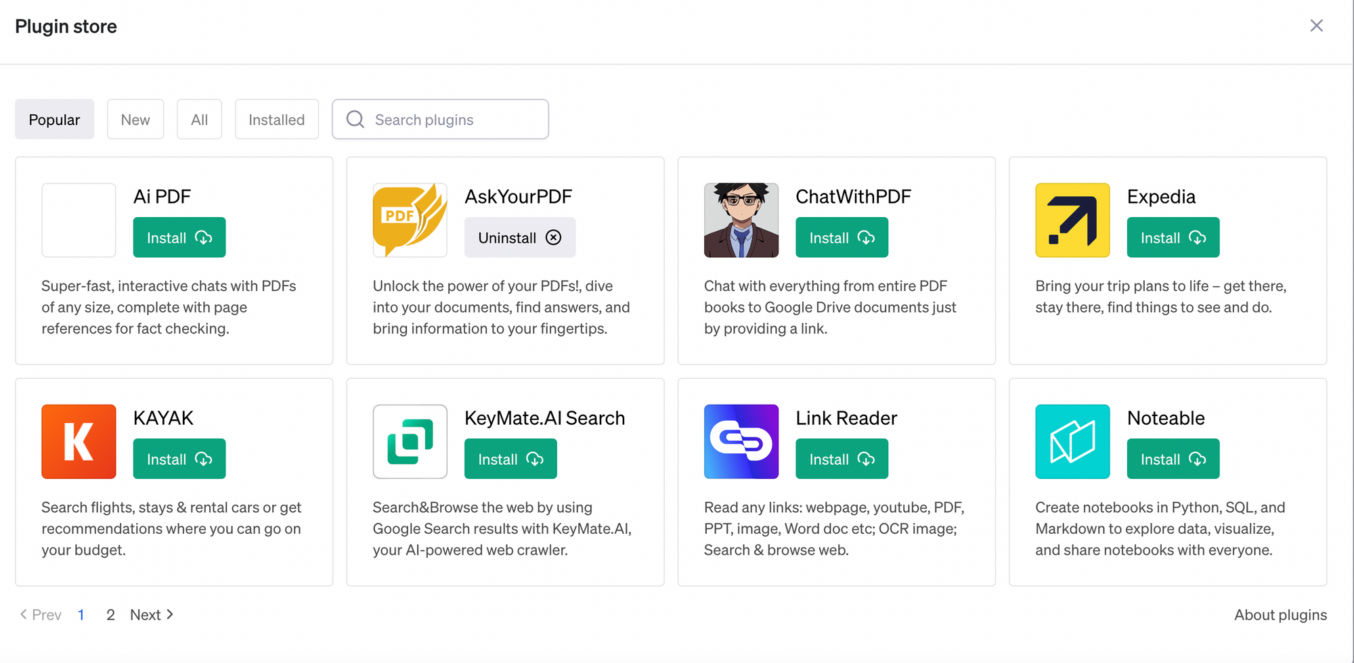Screen dimensions: 1354x663
Task: Install the KeyMate.AI Search plugin
Action: (510, 459)
